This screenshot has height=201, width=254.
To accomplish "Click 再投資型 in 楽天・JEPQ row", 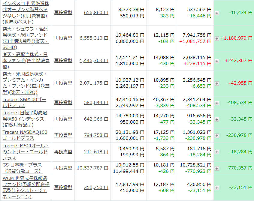I will 63,83.
